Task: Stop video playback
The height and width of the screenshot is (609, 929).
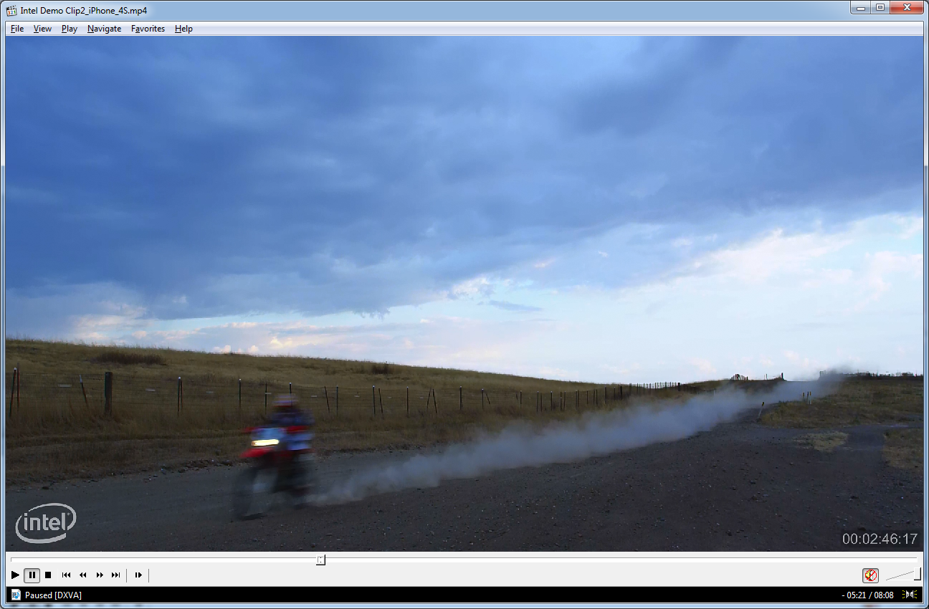Action: coord(48,575)
